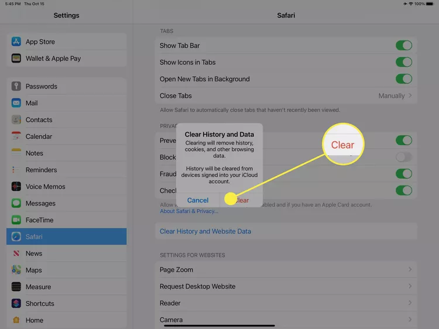Image resolution: width=439 pixels, height=329 pixels.
Task: Click Cancel in the Clear History dialog
Action: click(198, 200)
